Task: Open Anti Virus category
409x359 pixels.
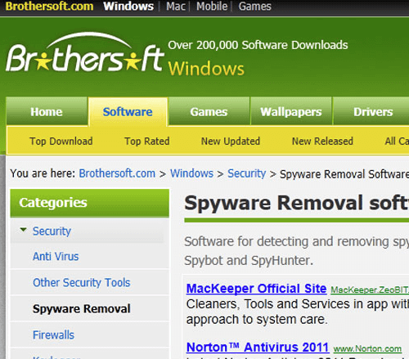Action: [56, 256]
